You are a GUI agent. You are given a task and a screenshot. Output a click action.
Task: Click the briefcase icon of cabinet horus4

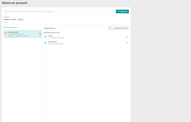click(x=6, y=33)
